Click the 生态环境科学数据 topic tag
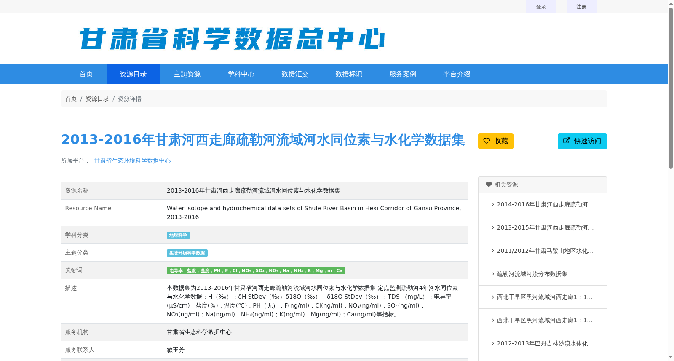674x361 pixels. tap(187, 253)
